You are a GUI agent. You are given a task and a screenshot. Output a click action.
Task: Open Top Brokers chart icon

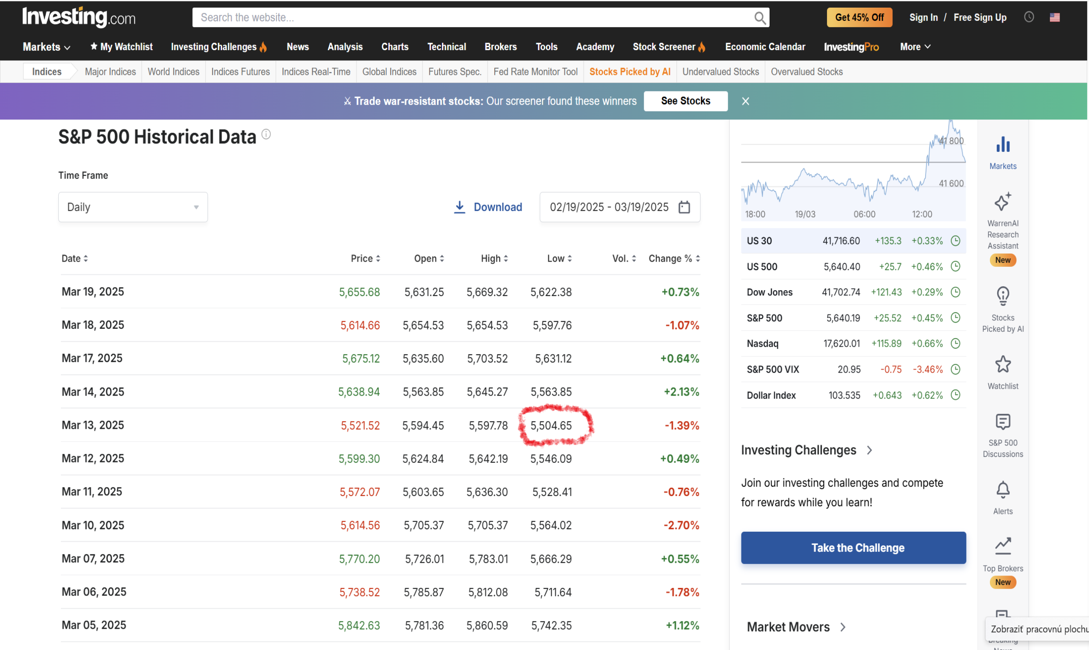[x=1002, y=546]
